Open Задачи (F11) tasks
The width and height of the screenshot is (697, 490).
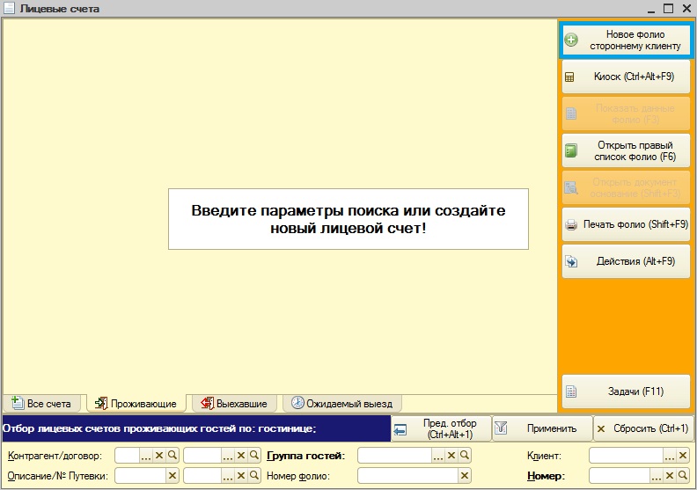(626, 391)
